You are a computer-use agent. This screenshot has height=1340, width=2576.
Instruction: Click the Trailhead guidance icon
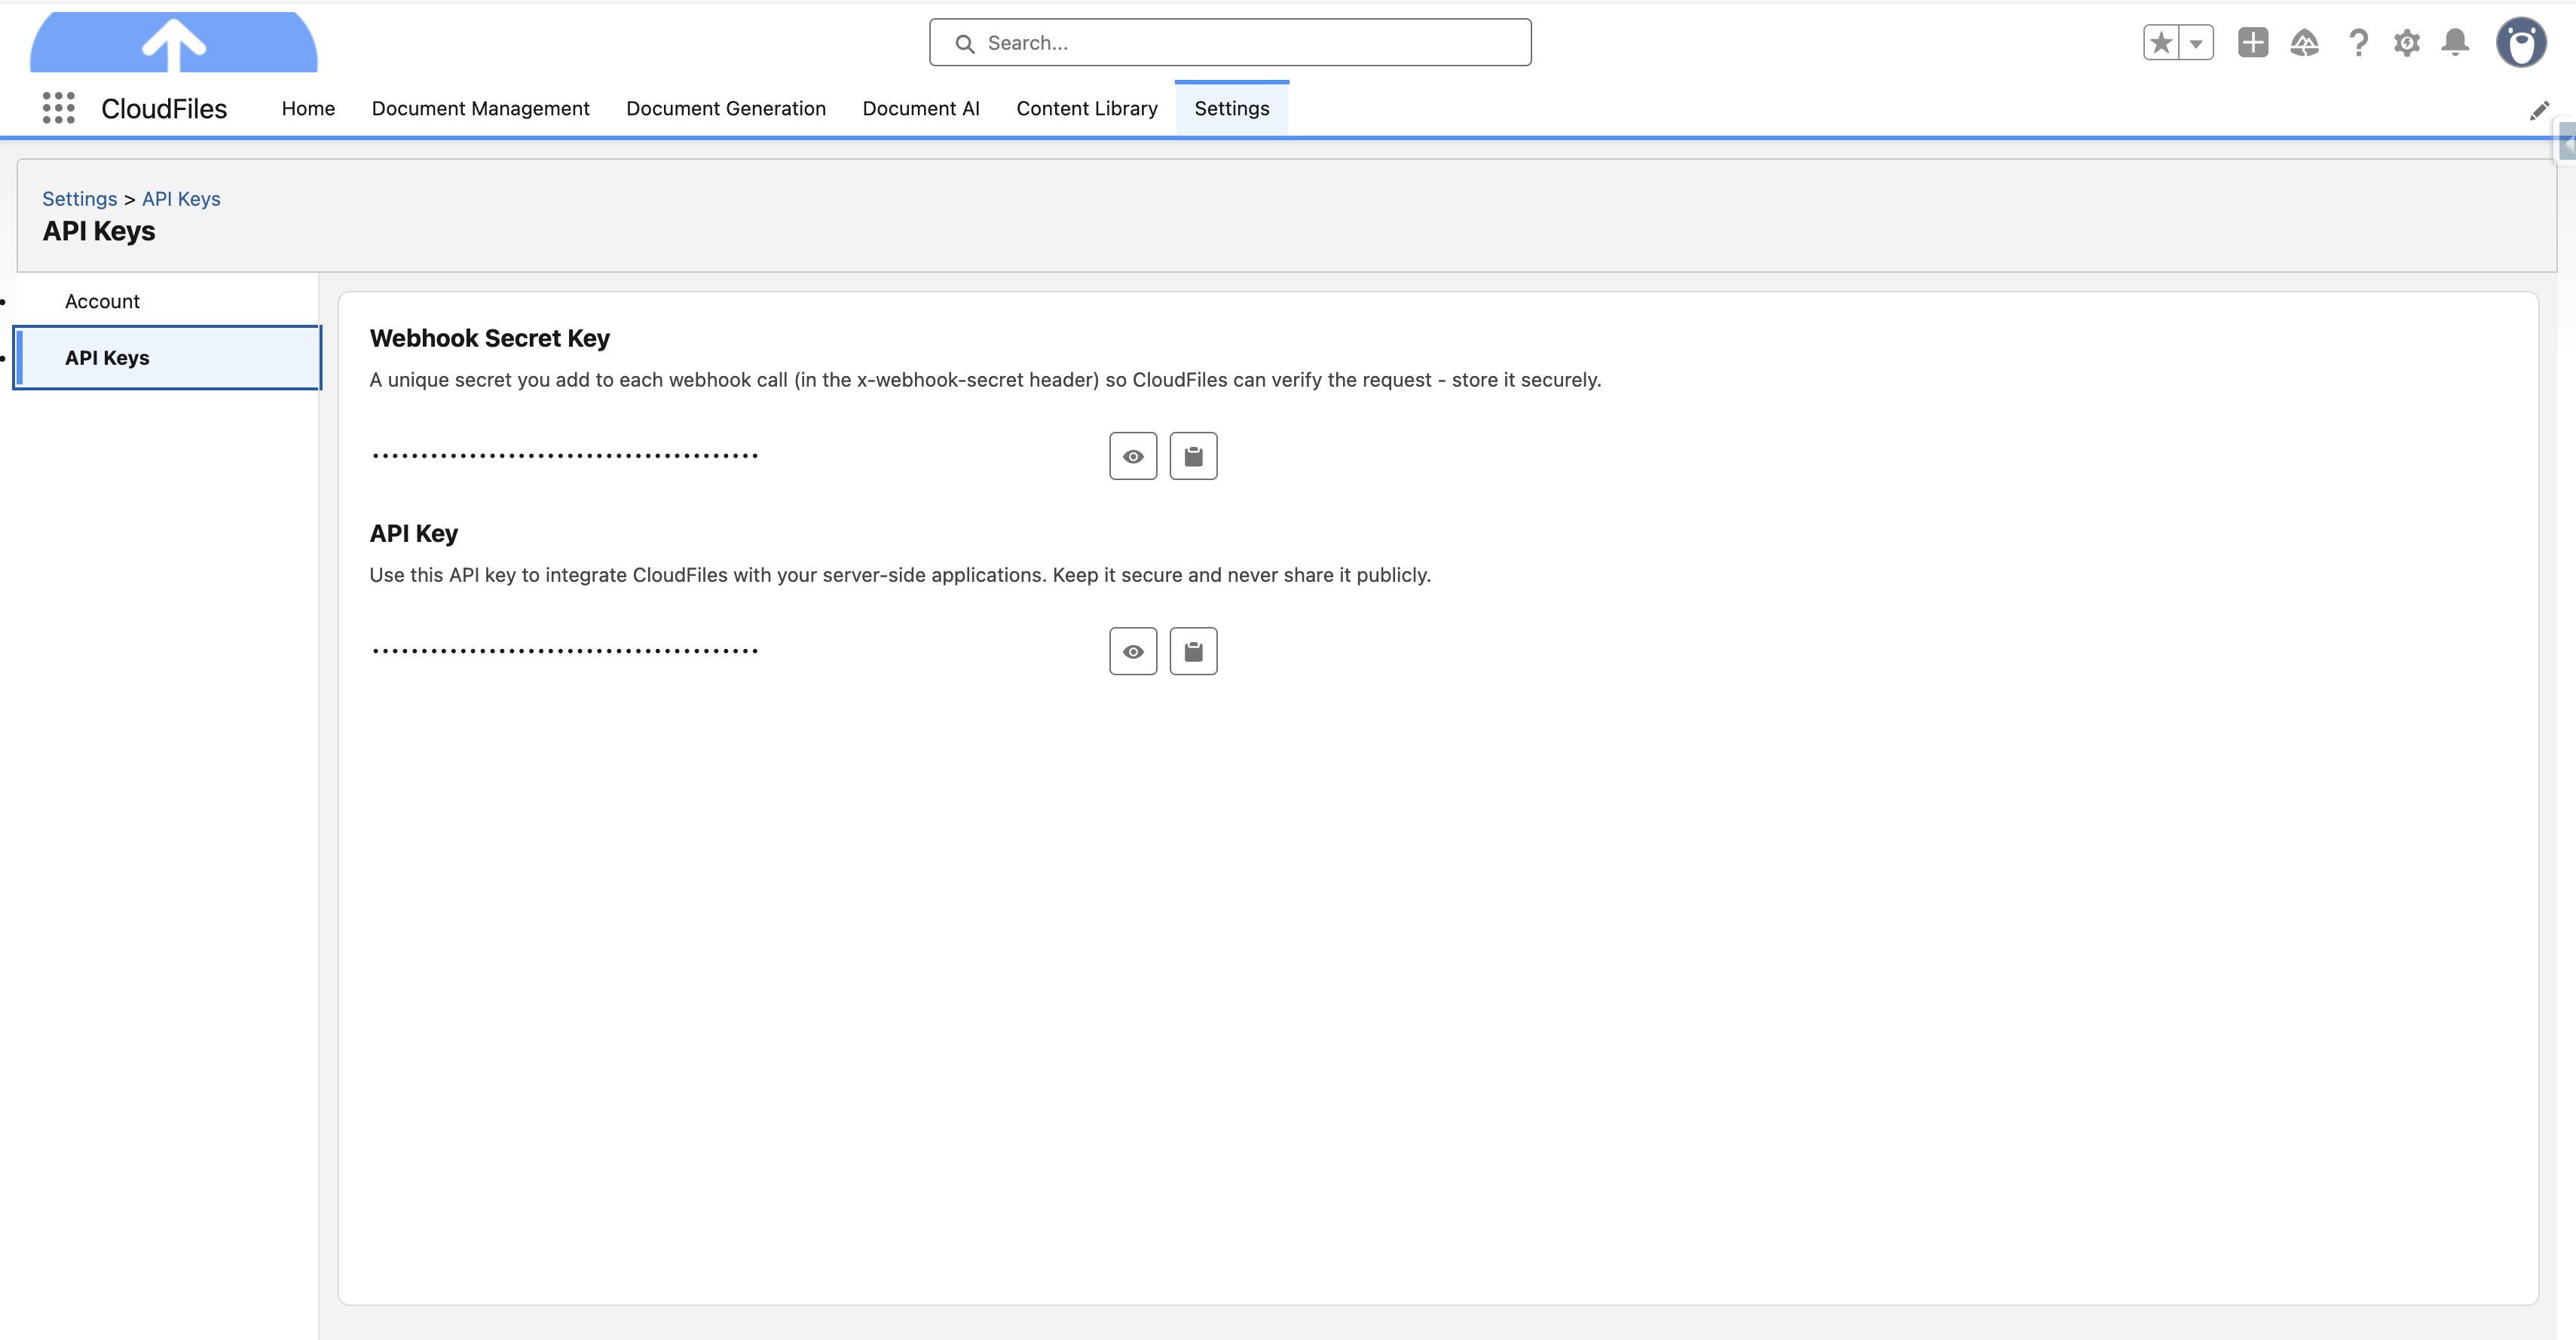2305,43
